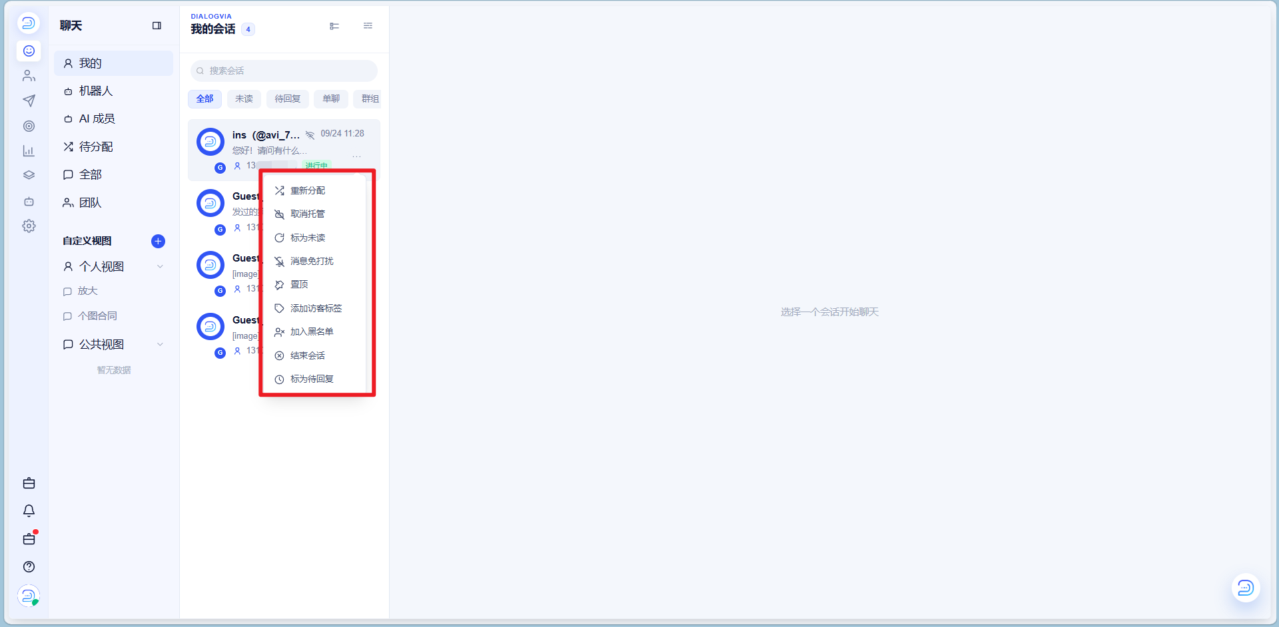Click the user avatar at bottom left
Viewport: 1279px width, 627px height.
[29, 596]
